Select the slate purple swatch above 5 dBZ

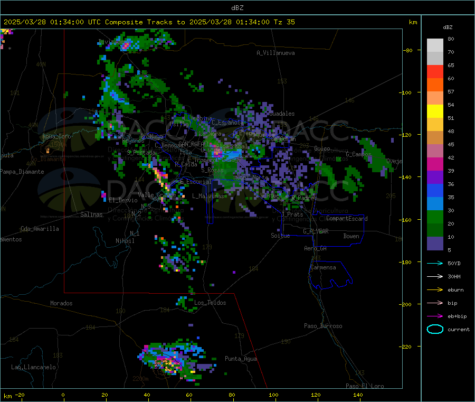click(x=435, y=244)
